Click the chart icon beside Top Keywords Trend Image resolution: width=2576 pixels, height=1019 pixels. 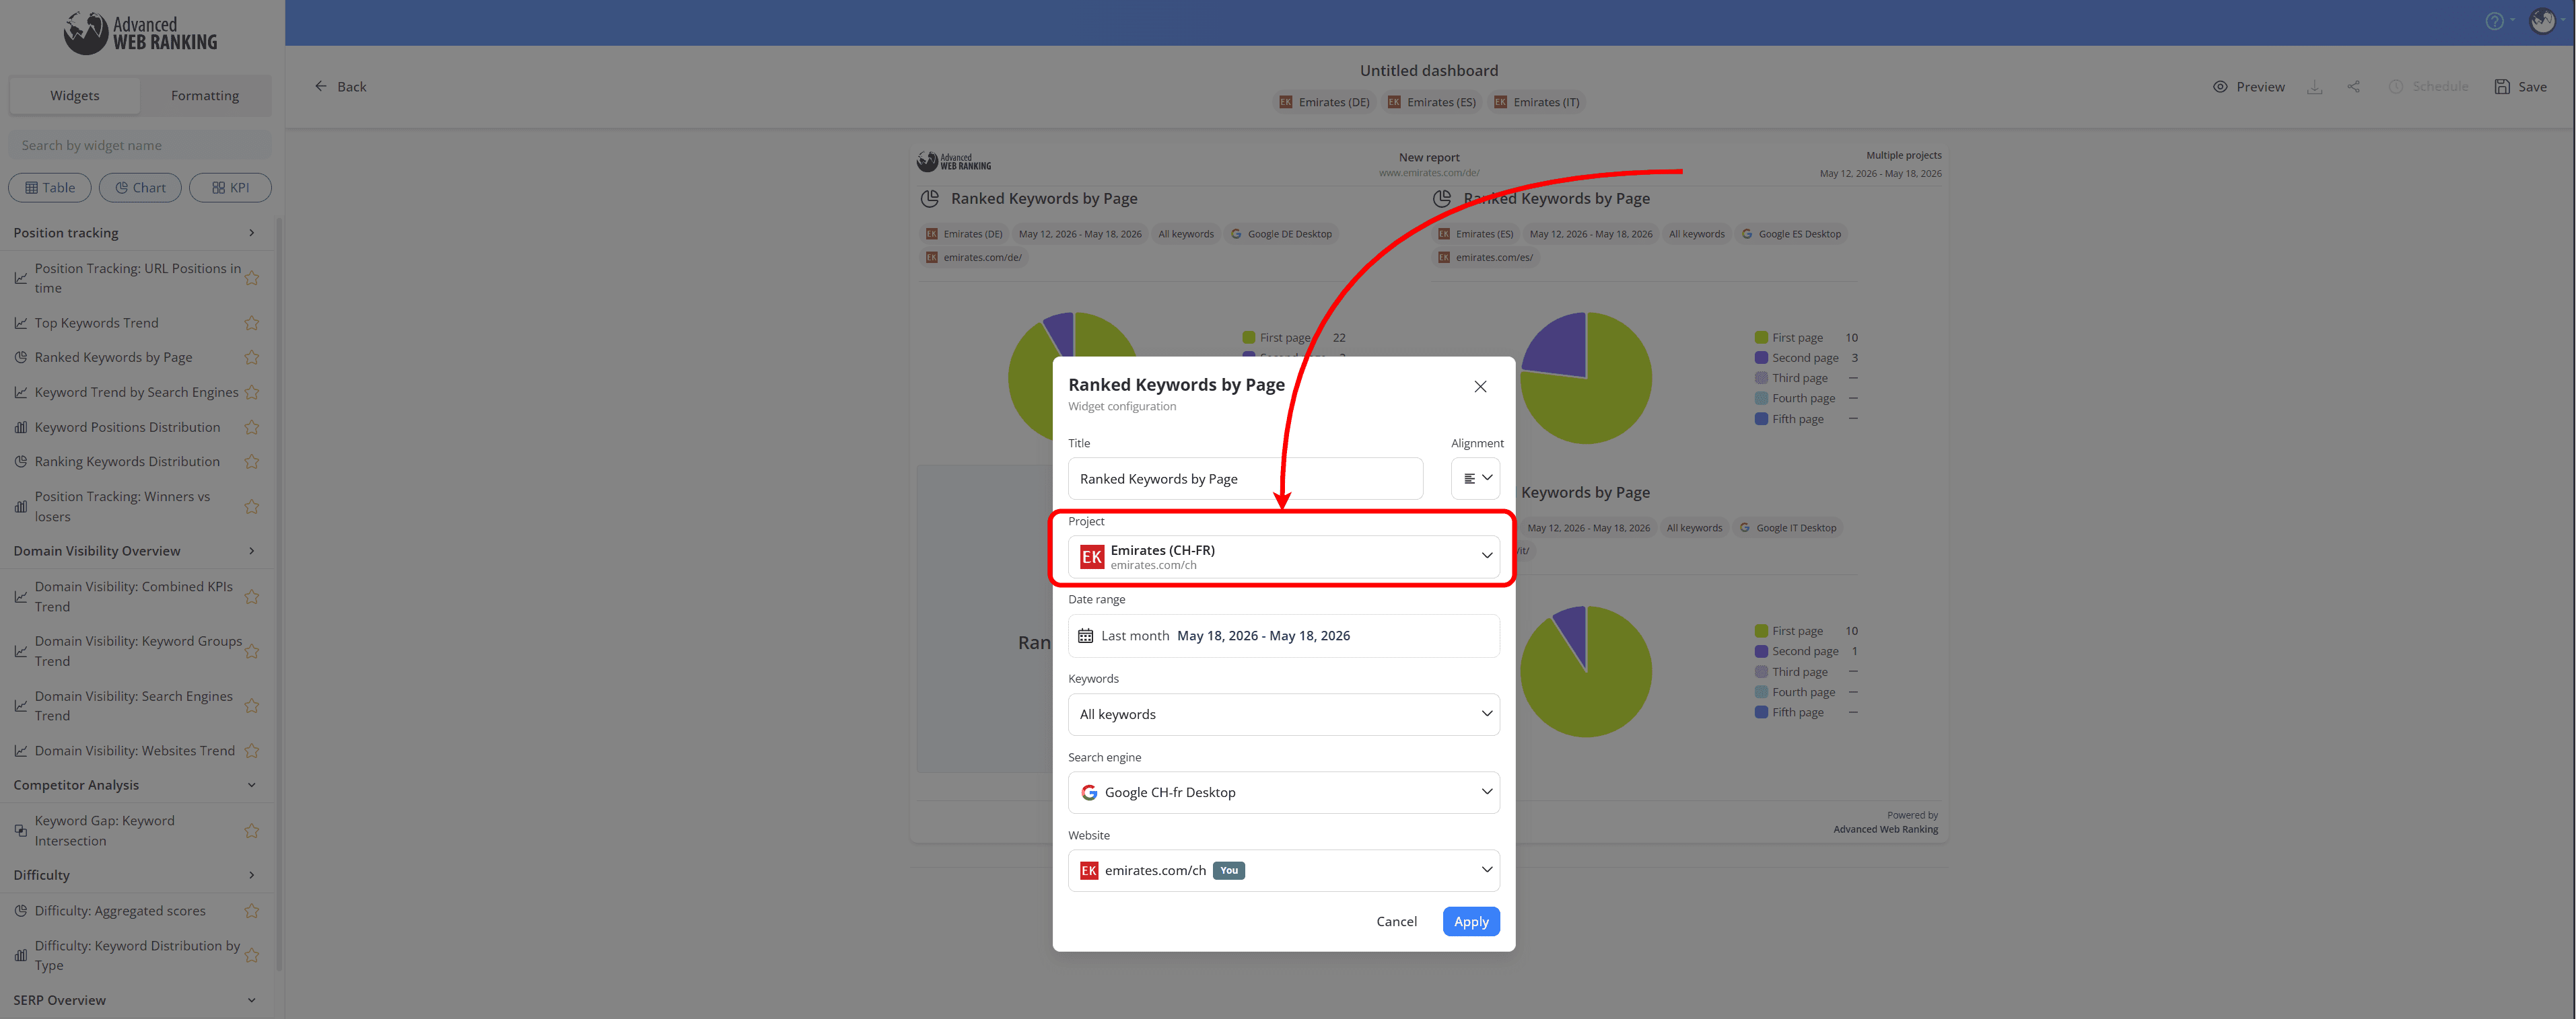coord(21,323)
